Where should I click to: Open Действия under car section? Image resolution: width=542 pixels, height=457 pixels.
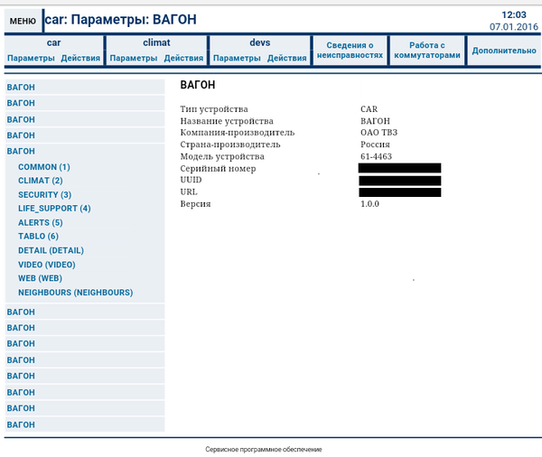[x=80, y=58]
